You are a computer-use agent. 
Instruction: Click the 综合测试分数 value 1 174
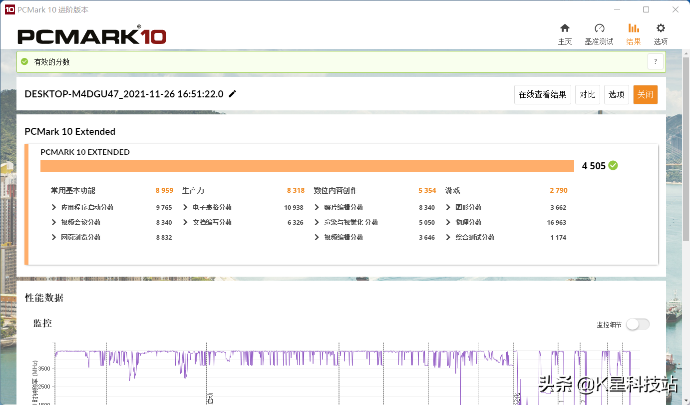[x=558, y=237]
